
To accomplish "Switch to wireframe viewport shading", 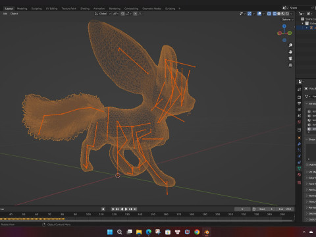I will pos(275,14).
